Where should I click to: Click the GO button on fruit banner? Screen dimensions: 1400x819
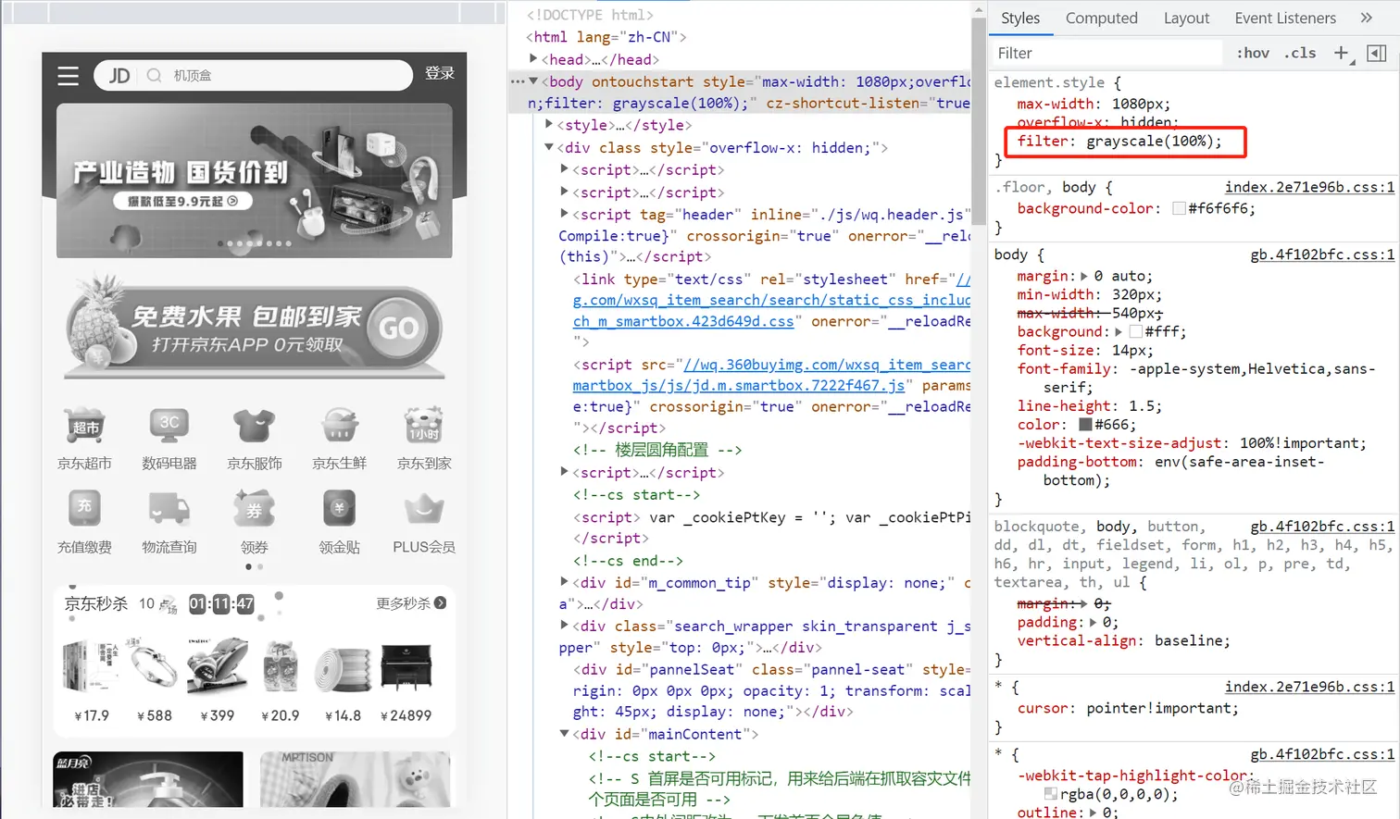pyautogui.click(x=398, y=329)
